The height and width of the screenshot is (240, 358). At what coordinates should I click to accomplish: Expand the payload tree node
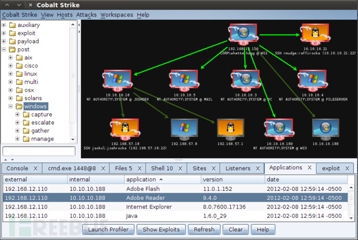coord(4,41)
